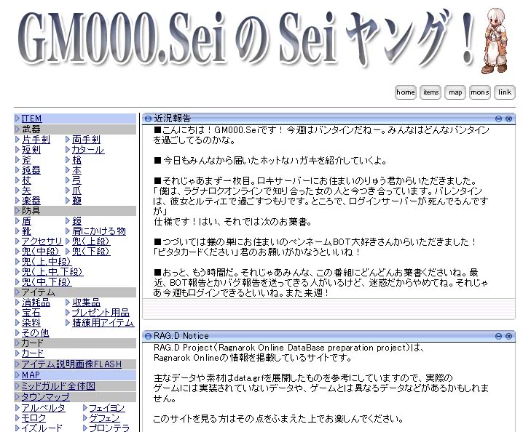Open the 楽器 link
Image resolution: width=531 pixels, height=432 pixels.
coord(31,200)
